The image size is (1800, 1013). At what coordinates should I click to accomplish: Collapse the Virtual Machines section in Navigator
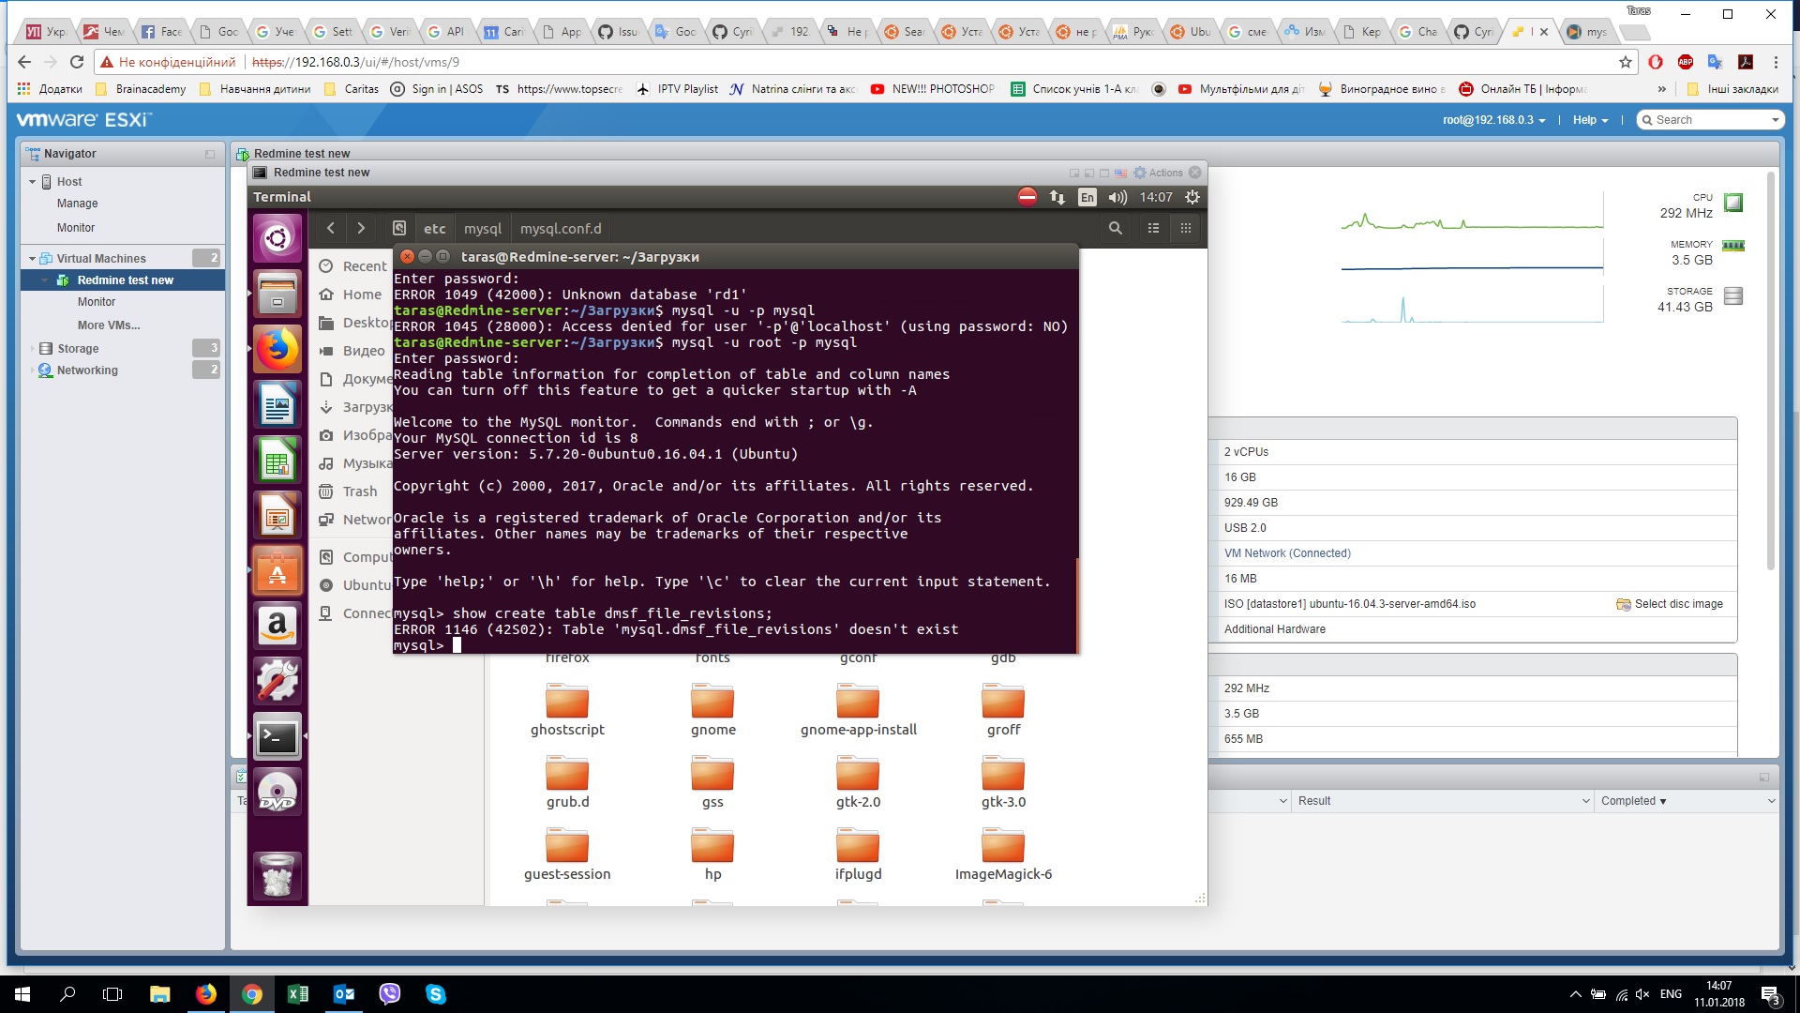coord(31,258)
